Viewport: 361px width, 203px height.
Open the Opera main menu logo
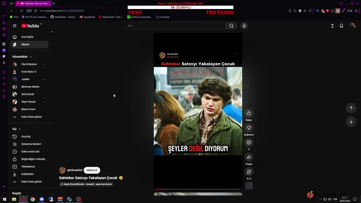point(4,3)
